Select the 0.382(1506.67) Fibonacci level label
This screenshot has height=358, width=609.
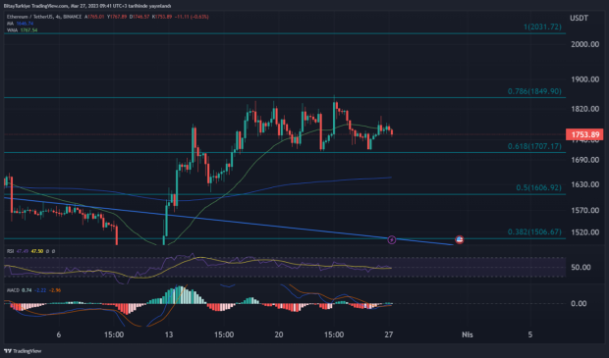pos(534,231)
